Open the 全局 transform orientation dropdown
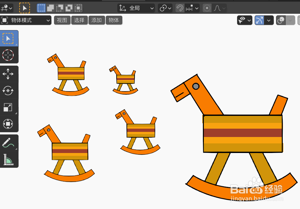Image resolution: width=300 pixels, height=209 pixels. click(x=136, y=8)
